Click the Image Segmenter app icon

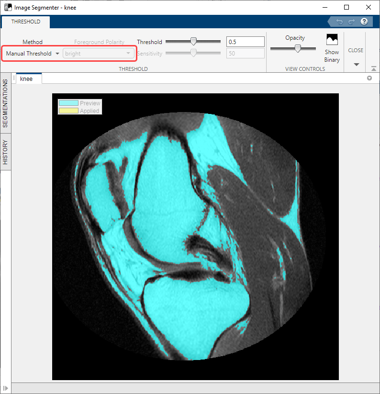tap(8, 7)
